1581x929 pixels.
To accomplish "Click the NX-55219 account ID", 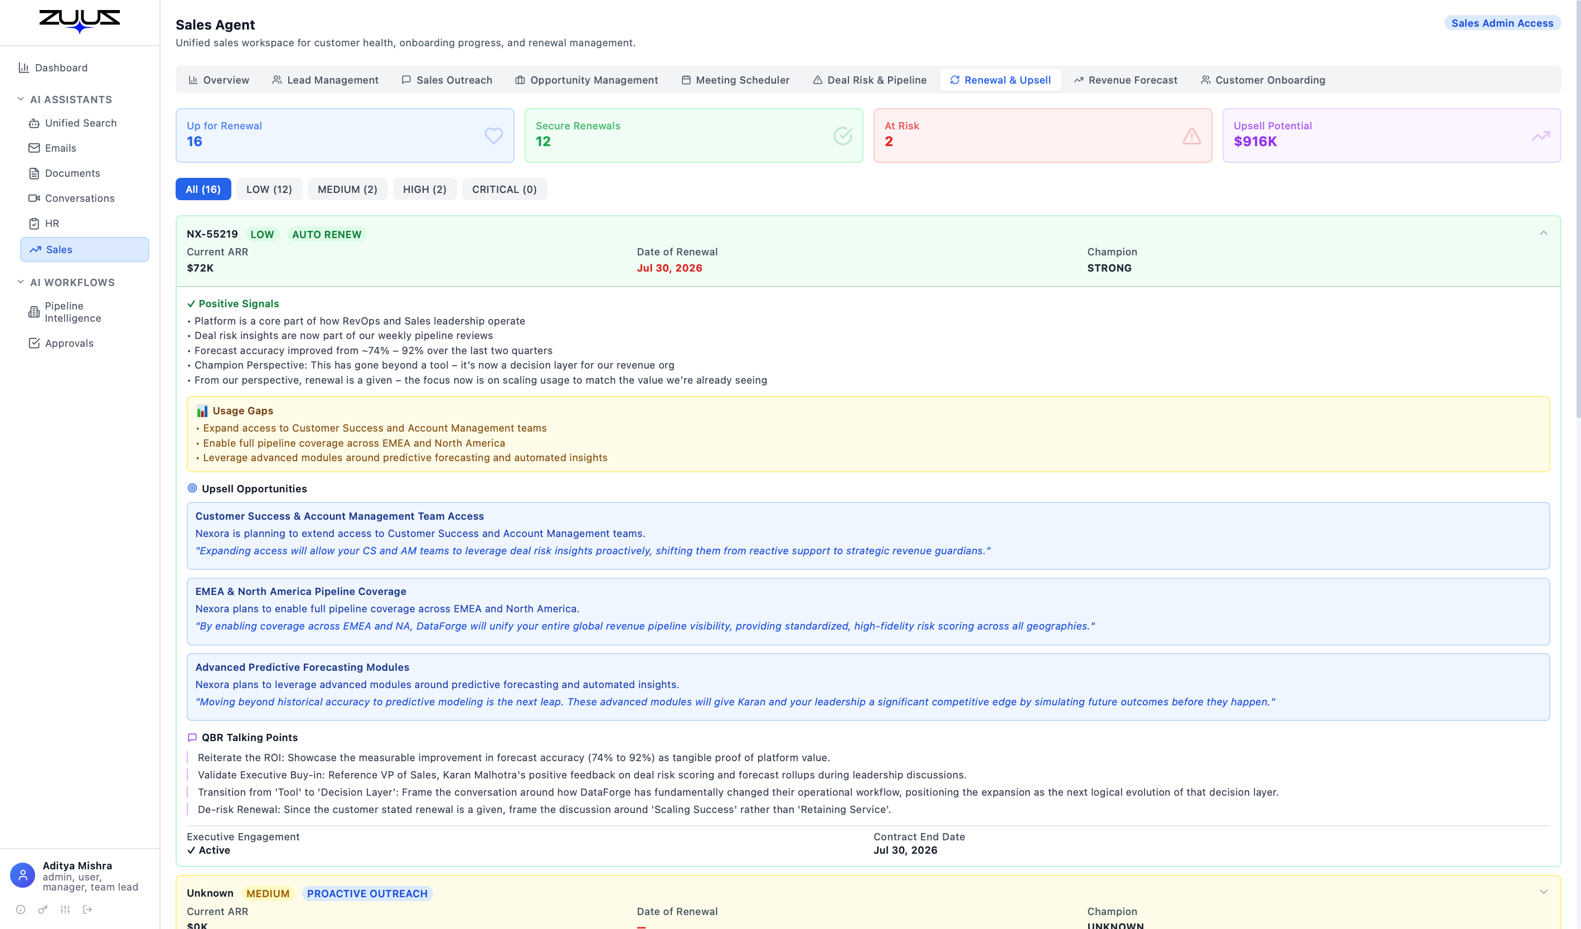I will coord(212,234).
